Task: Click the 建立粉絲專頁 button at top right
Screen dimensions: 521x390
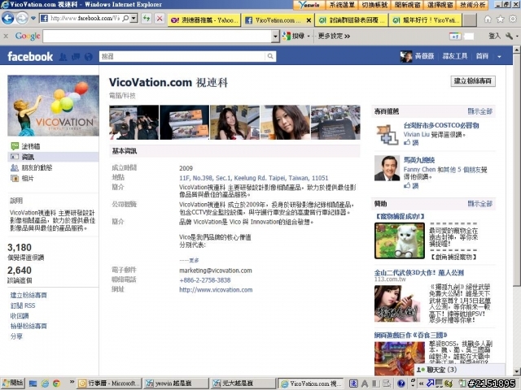Action: pos(473,81)
